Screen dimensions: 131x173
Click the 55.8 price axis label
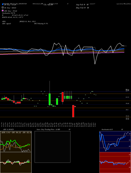127,110
